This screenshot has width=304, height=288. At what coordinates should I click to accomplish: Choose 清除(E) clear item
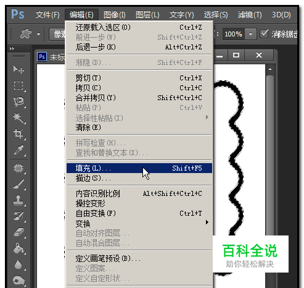pos(139,127)
